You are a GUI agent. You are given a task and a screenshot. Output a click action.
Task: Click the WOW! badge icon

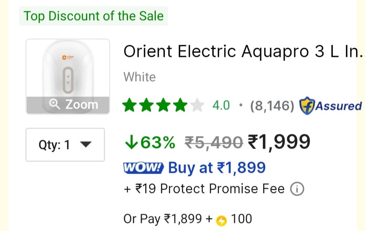click(x=143, y=168)
